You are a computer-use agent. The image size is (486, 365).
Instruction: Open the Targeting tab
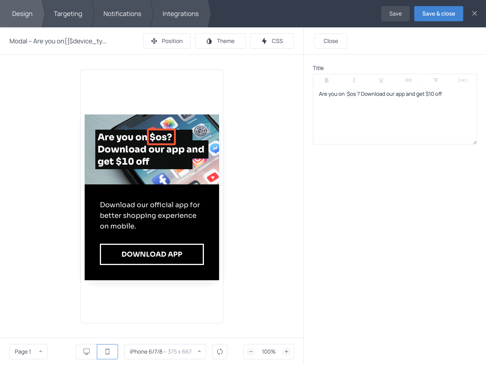(x=68, y=14)
